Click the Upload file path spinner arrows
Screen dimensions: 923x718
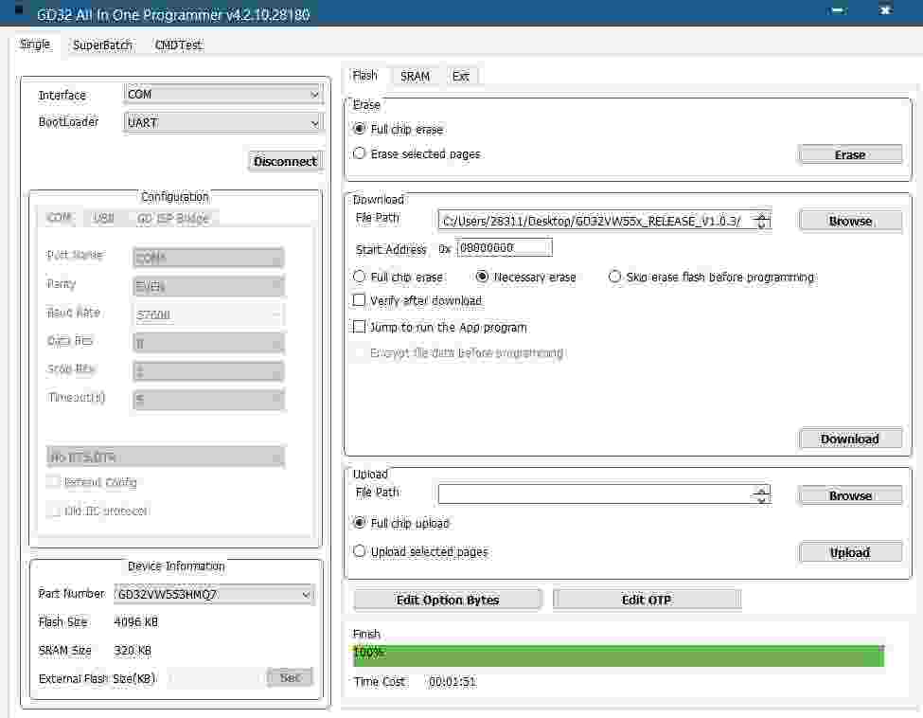click(762, 494)
